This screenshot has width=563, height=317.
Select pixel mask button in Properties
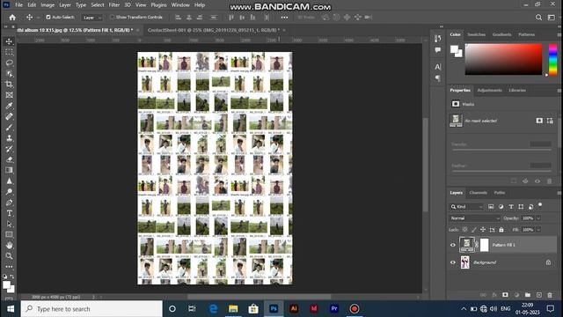point(539,121)
